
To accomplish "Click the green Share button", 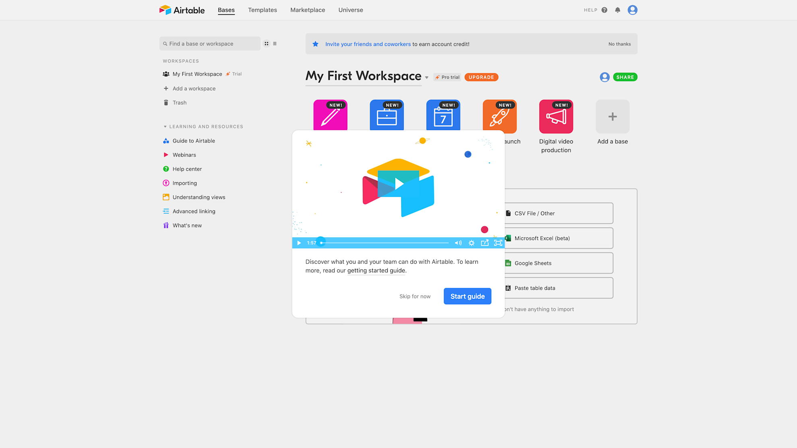I will tap(625, 77).
